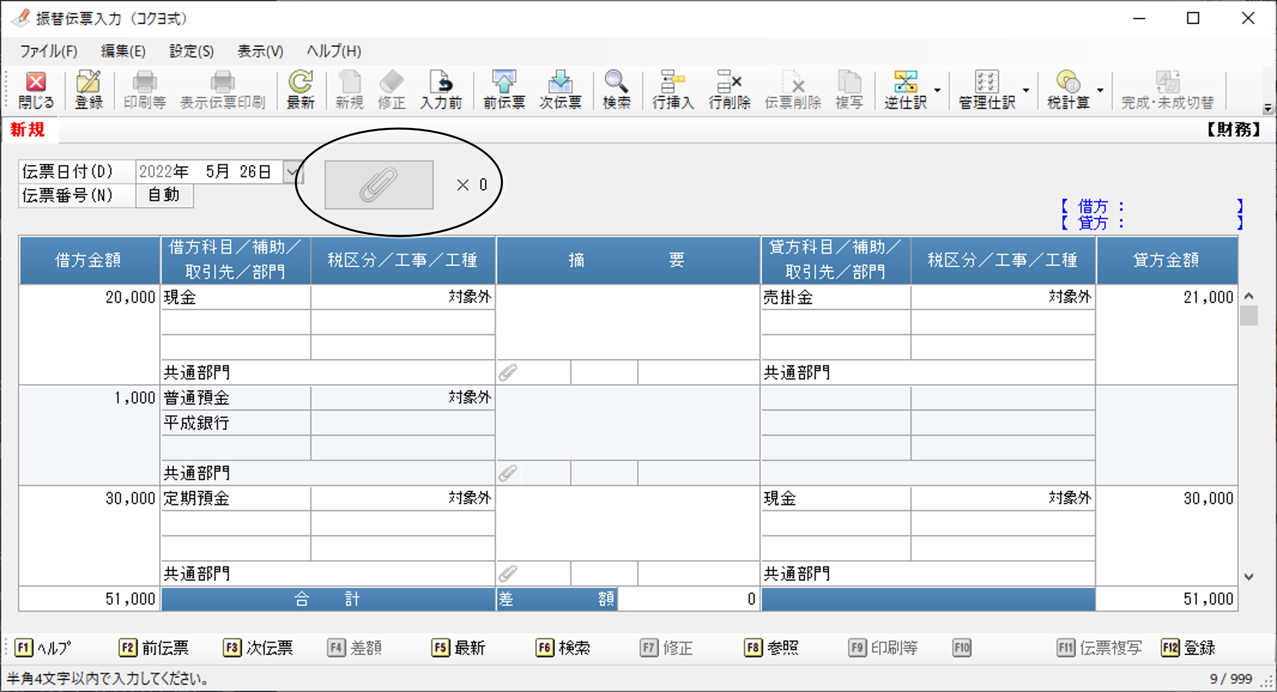The height and width of the screenshot is (692, 1277).
Task: Open the ファイル(F) menu
Action: 48,51
